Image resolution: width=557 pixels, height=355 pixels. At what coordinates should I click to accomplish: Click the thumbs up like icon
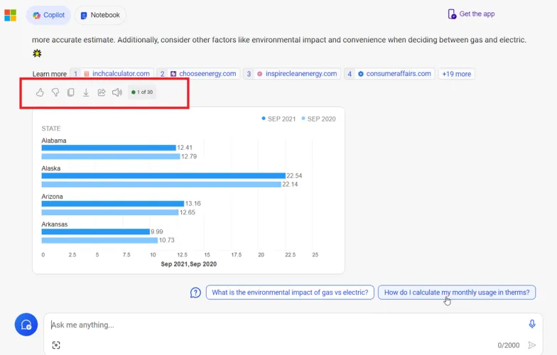(x=40, y=92)
